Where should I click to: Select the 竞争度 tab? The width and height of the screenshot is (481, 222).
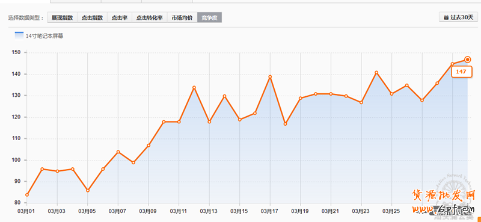pos(209,17)
